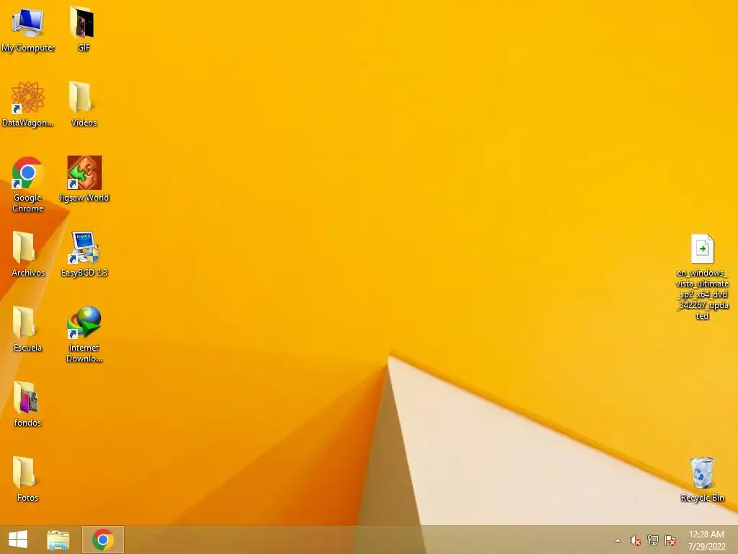This screenshot has width=738, height=554.
Task: Open File Explorer from the taskbar
Action: [58, 540]
